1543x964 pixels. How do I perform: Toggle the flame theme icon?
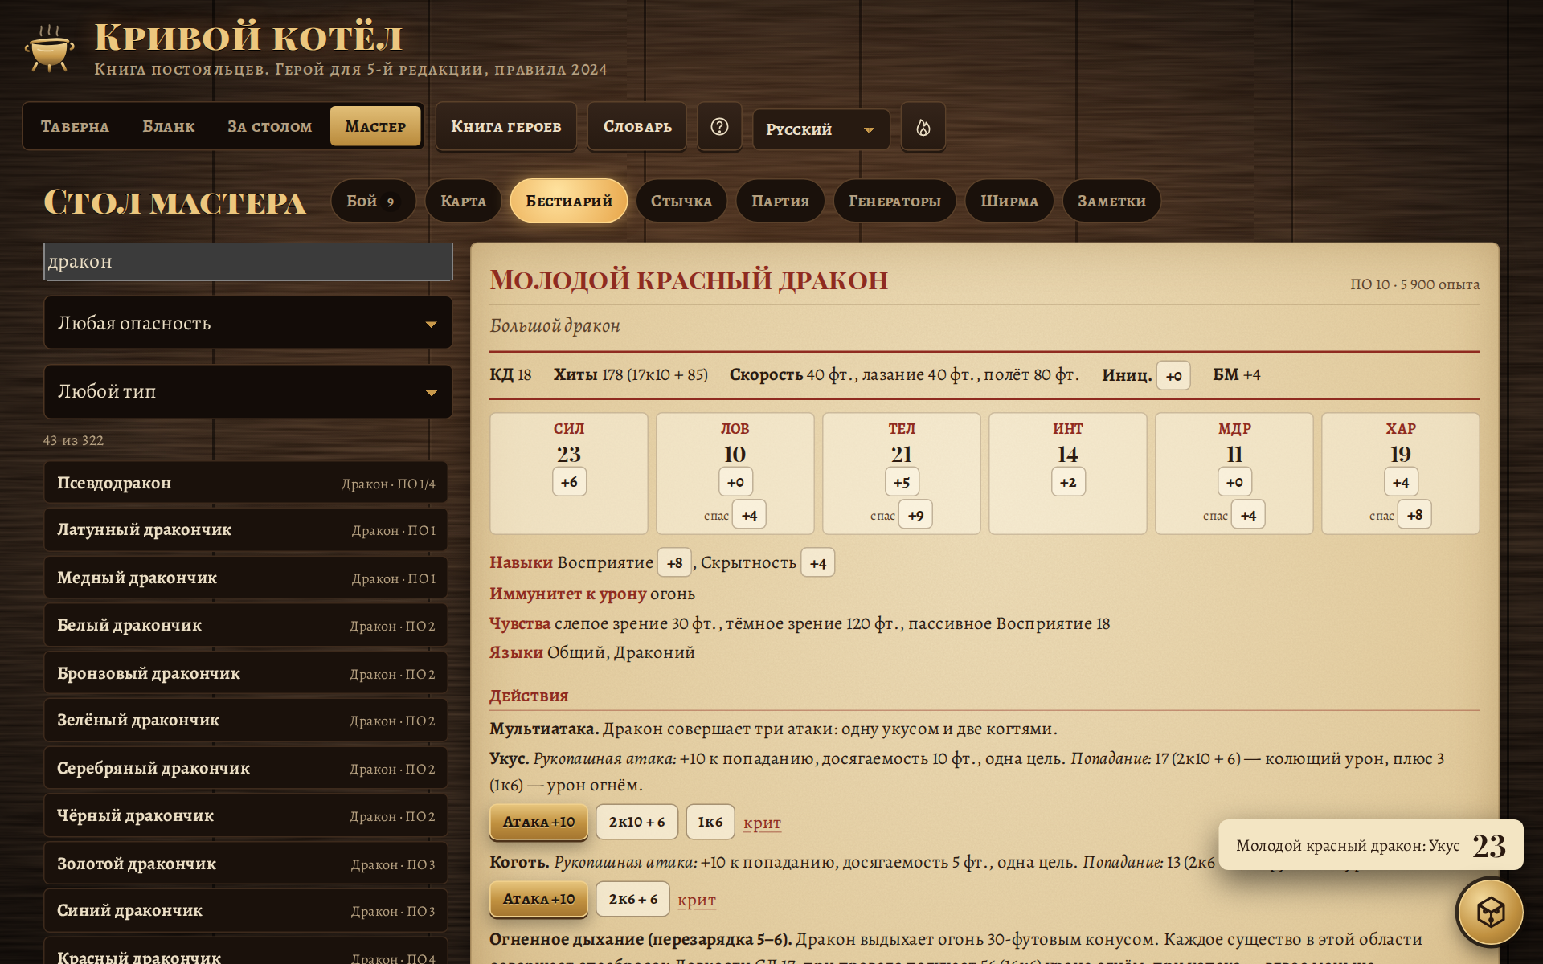[923, 127]
